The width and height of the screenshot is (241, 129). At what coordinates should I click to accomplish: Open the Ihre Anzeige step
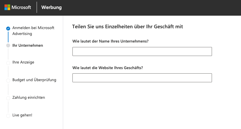tap(23, 62)
